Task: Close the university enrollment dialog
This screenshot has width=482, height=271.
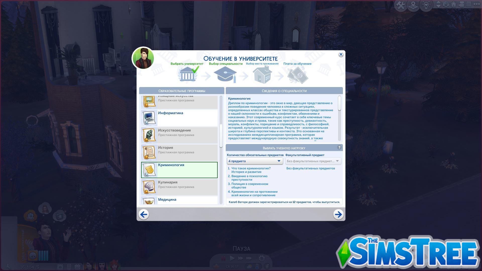Action: 341,54
